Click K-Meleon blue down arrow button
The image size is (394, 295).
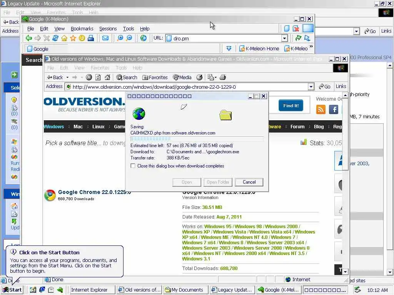229,48
